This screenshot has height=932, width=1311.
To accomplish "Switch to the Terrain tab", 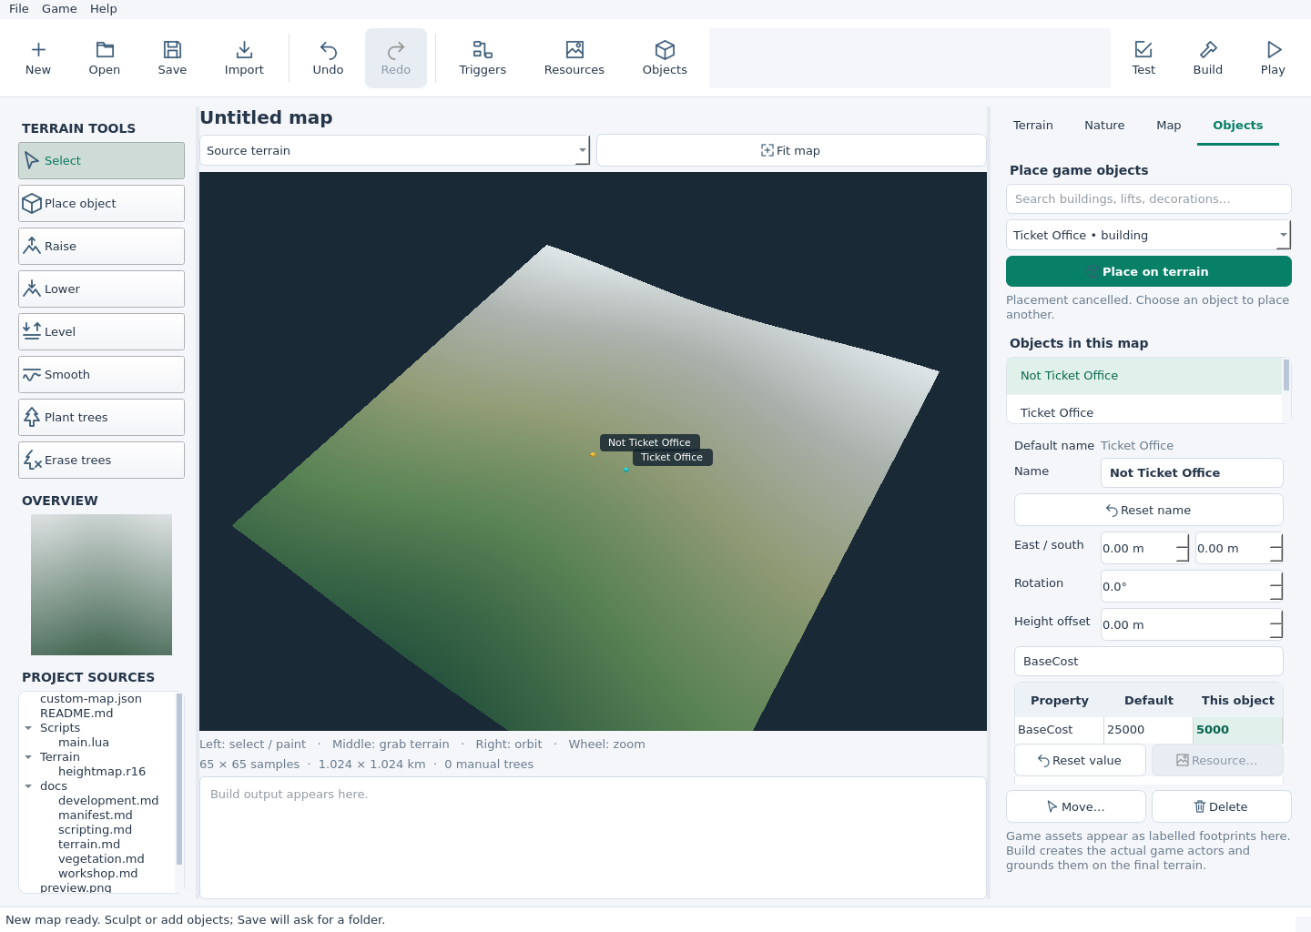I will coord(1033,126).
